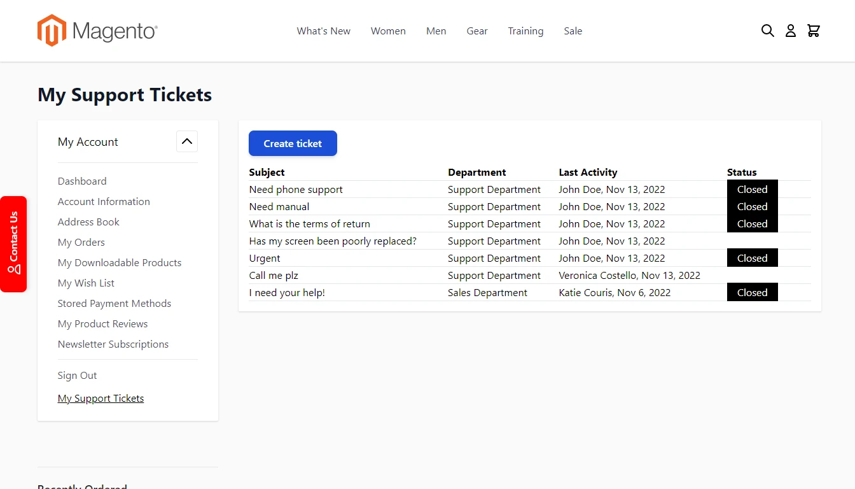Click the Create ticket button
The image size is (855, 489).
coord(293,143)
